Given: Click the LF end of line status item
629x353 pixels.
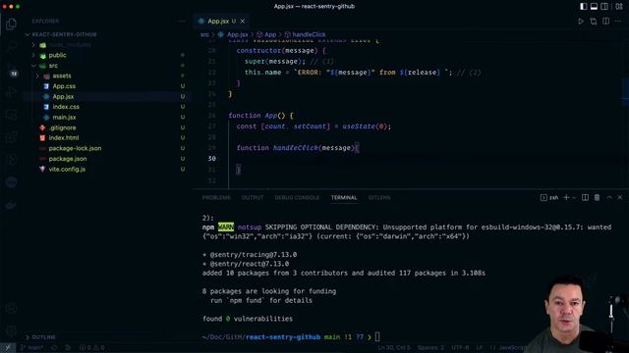Looking at the screenshot, I should click(480, 348).
